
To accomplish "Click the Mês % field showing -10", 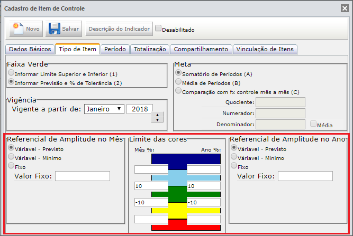I will tap(151, 202).
